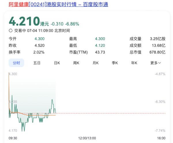Click the 12:00/13:00 time axis label
The width and height of the screenshot is (173, 143).
[x=87, y=138]
